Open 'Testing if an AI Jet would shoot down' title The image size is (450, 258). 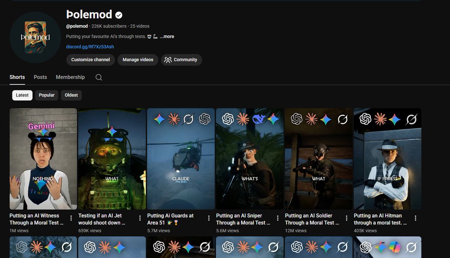pyautogui.click(x=102, y=219)
